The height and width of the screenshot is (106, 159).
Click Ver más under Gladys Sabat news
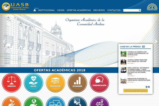[131, 63]
